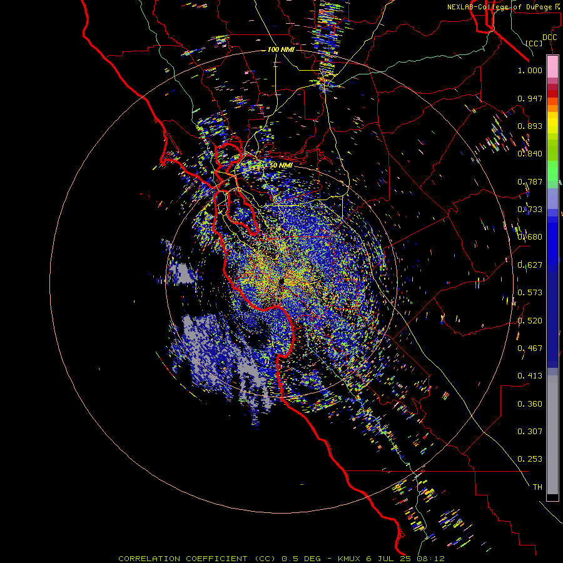
Task: Click the 0.840 scale label
Action: click(530, 154)
